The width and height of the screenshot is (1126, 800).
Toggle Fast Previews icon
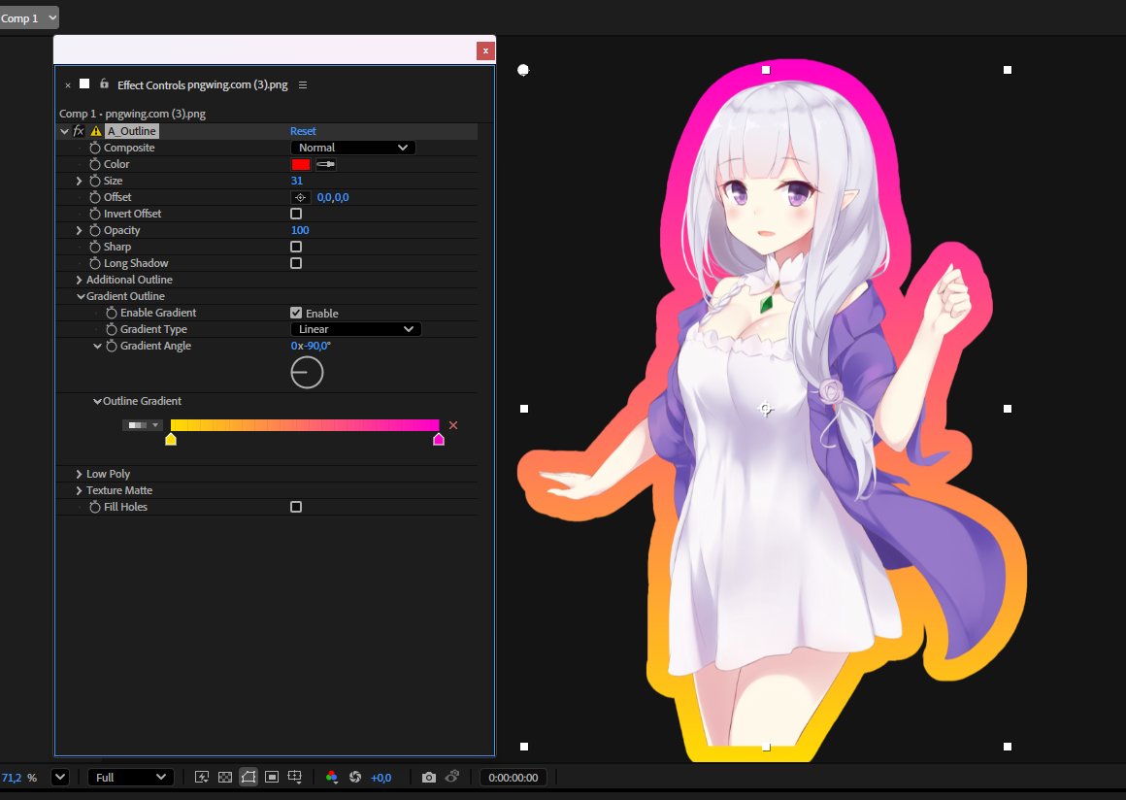(x=202, y=777)
